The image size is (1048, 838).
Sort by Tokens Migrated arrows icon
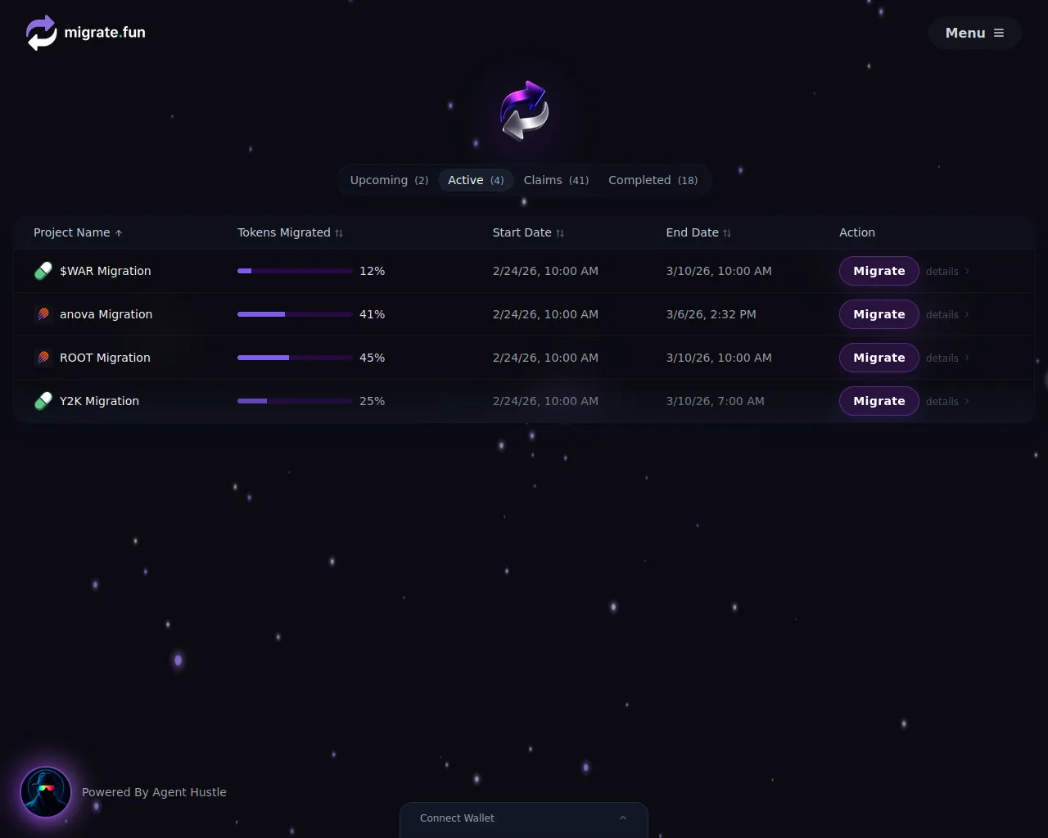(x=339, y=233)
